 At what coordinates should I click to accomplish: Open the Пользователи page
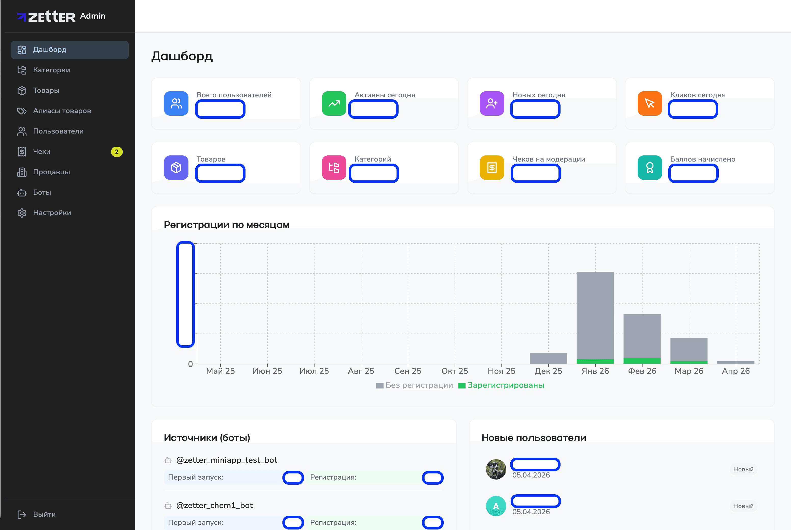click(58, 131)
